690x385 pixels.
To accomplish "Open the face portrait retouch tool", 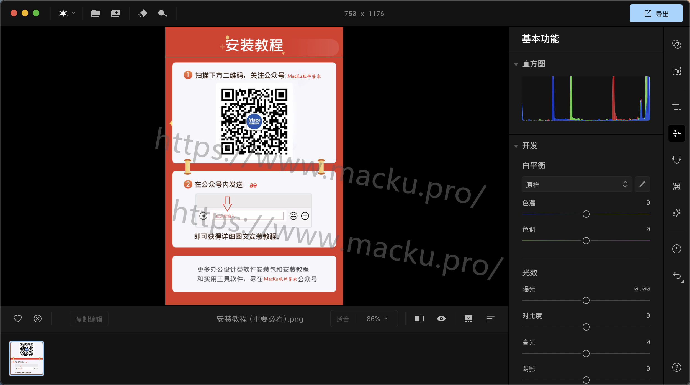I will pyautogui.click(x=677, y=160).
